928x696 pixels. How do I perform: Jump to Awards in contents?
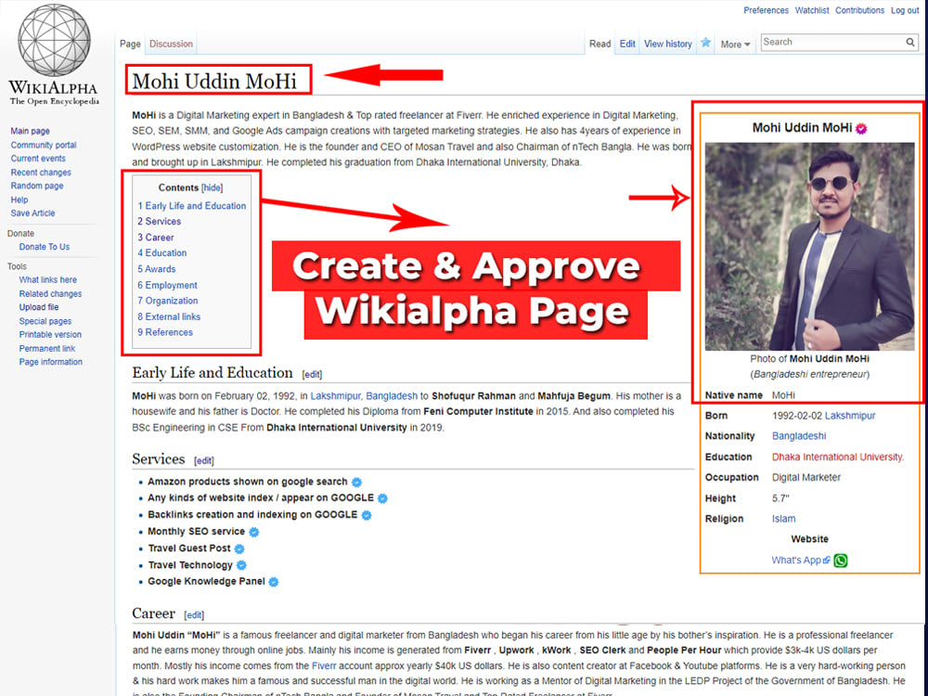(x=157, y=269)
